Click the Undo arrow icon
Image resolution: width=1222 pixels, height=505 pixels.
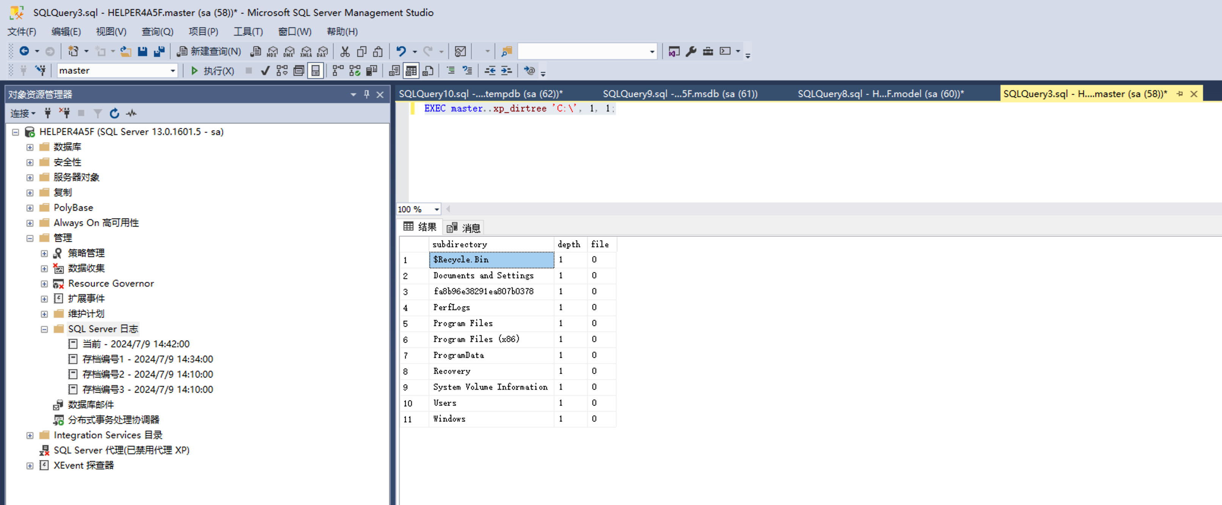(401, 51)
